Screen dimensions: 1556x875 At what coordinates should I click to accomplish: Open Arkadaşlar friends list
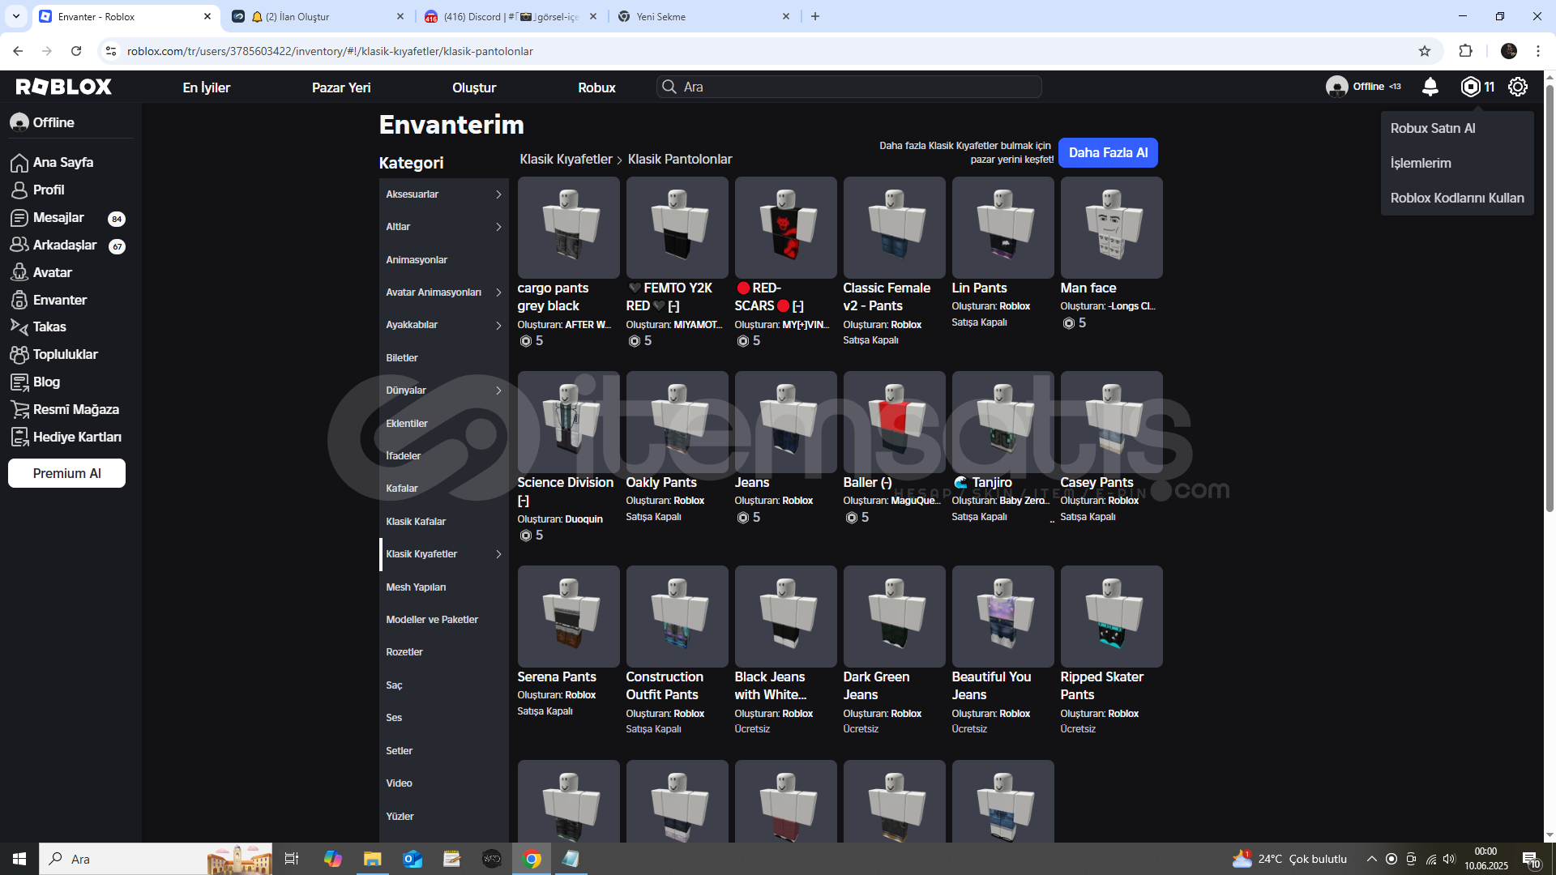[67, 245]
